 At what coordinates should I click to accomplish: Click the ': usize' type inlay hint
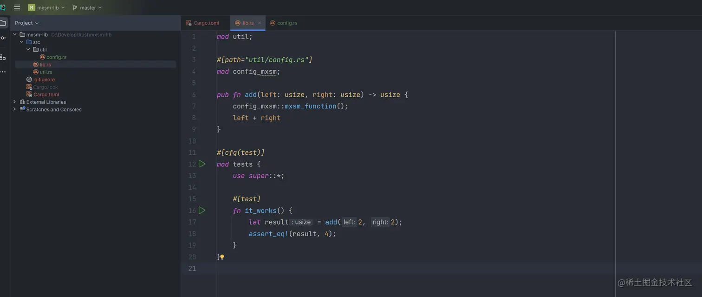pyautogui.click(x=301, y=222)
